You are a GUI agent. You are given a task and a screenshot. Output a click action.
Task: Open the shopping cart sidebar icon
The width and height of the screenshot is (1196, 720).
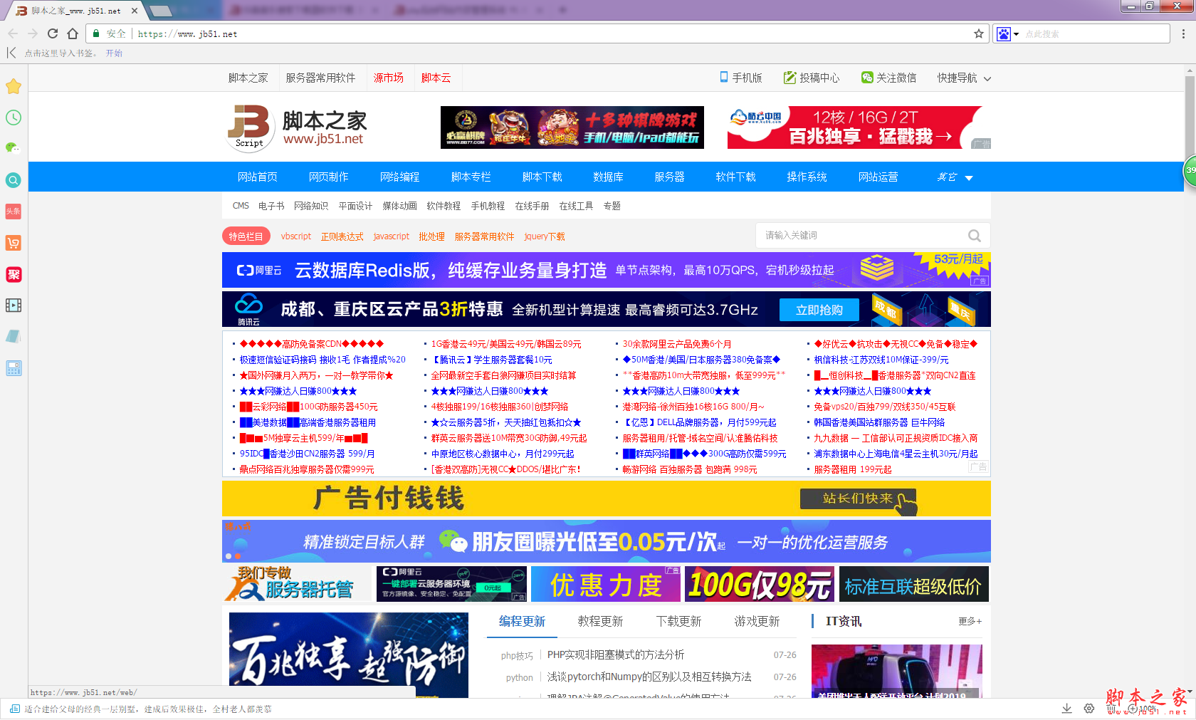(x=14, y=243)
